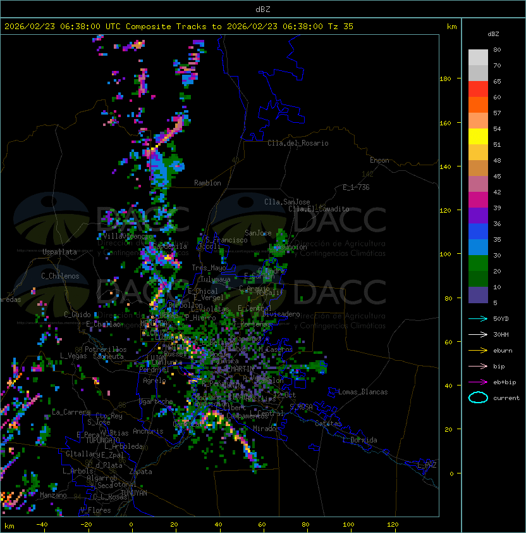526x533 pixels.
Task: Click the Cacheuta map label
Action: [108, 356]
